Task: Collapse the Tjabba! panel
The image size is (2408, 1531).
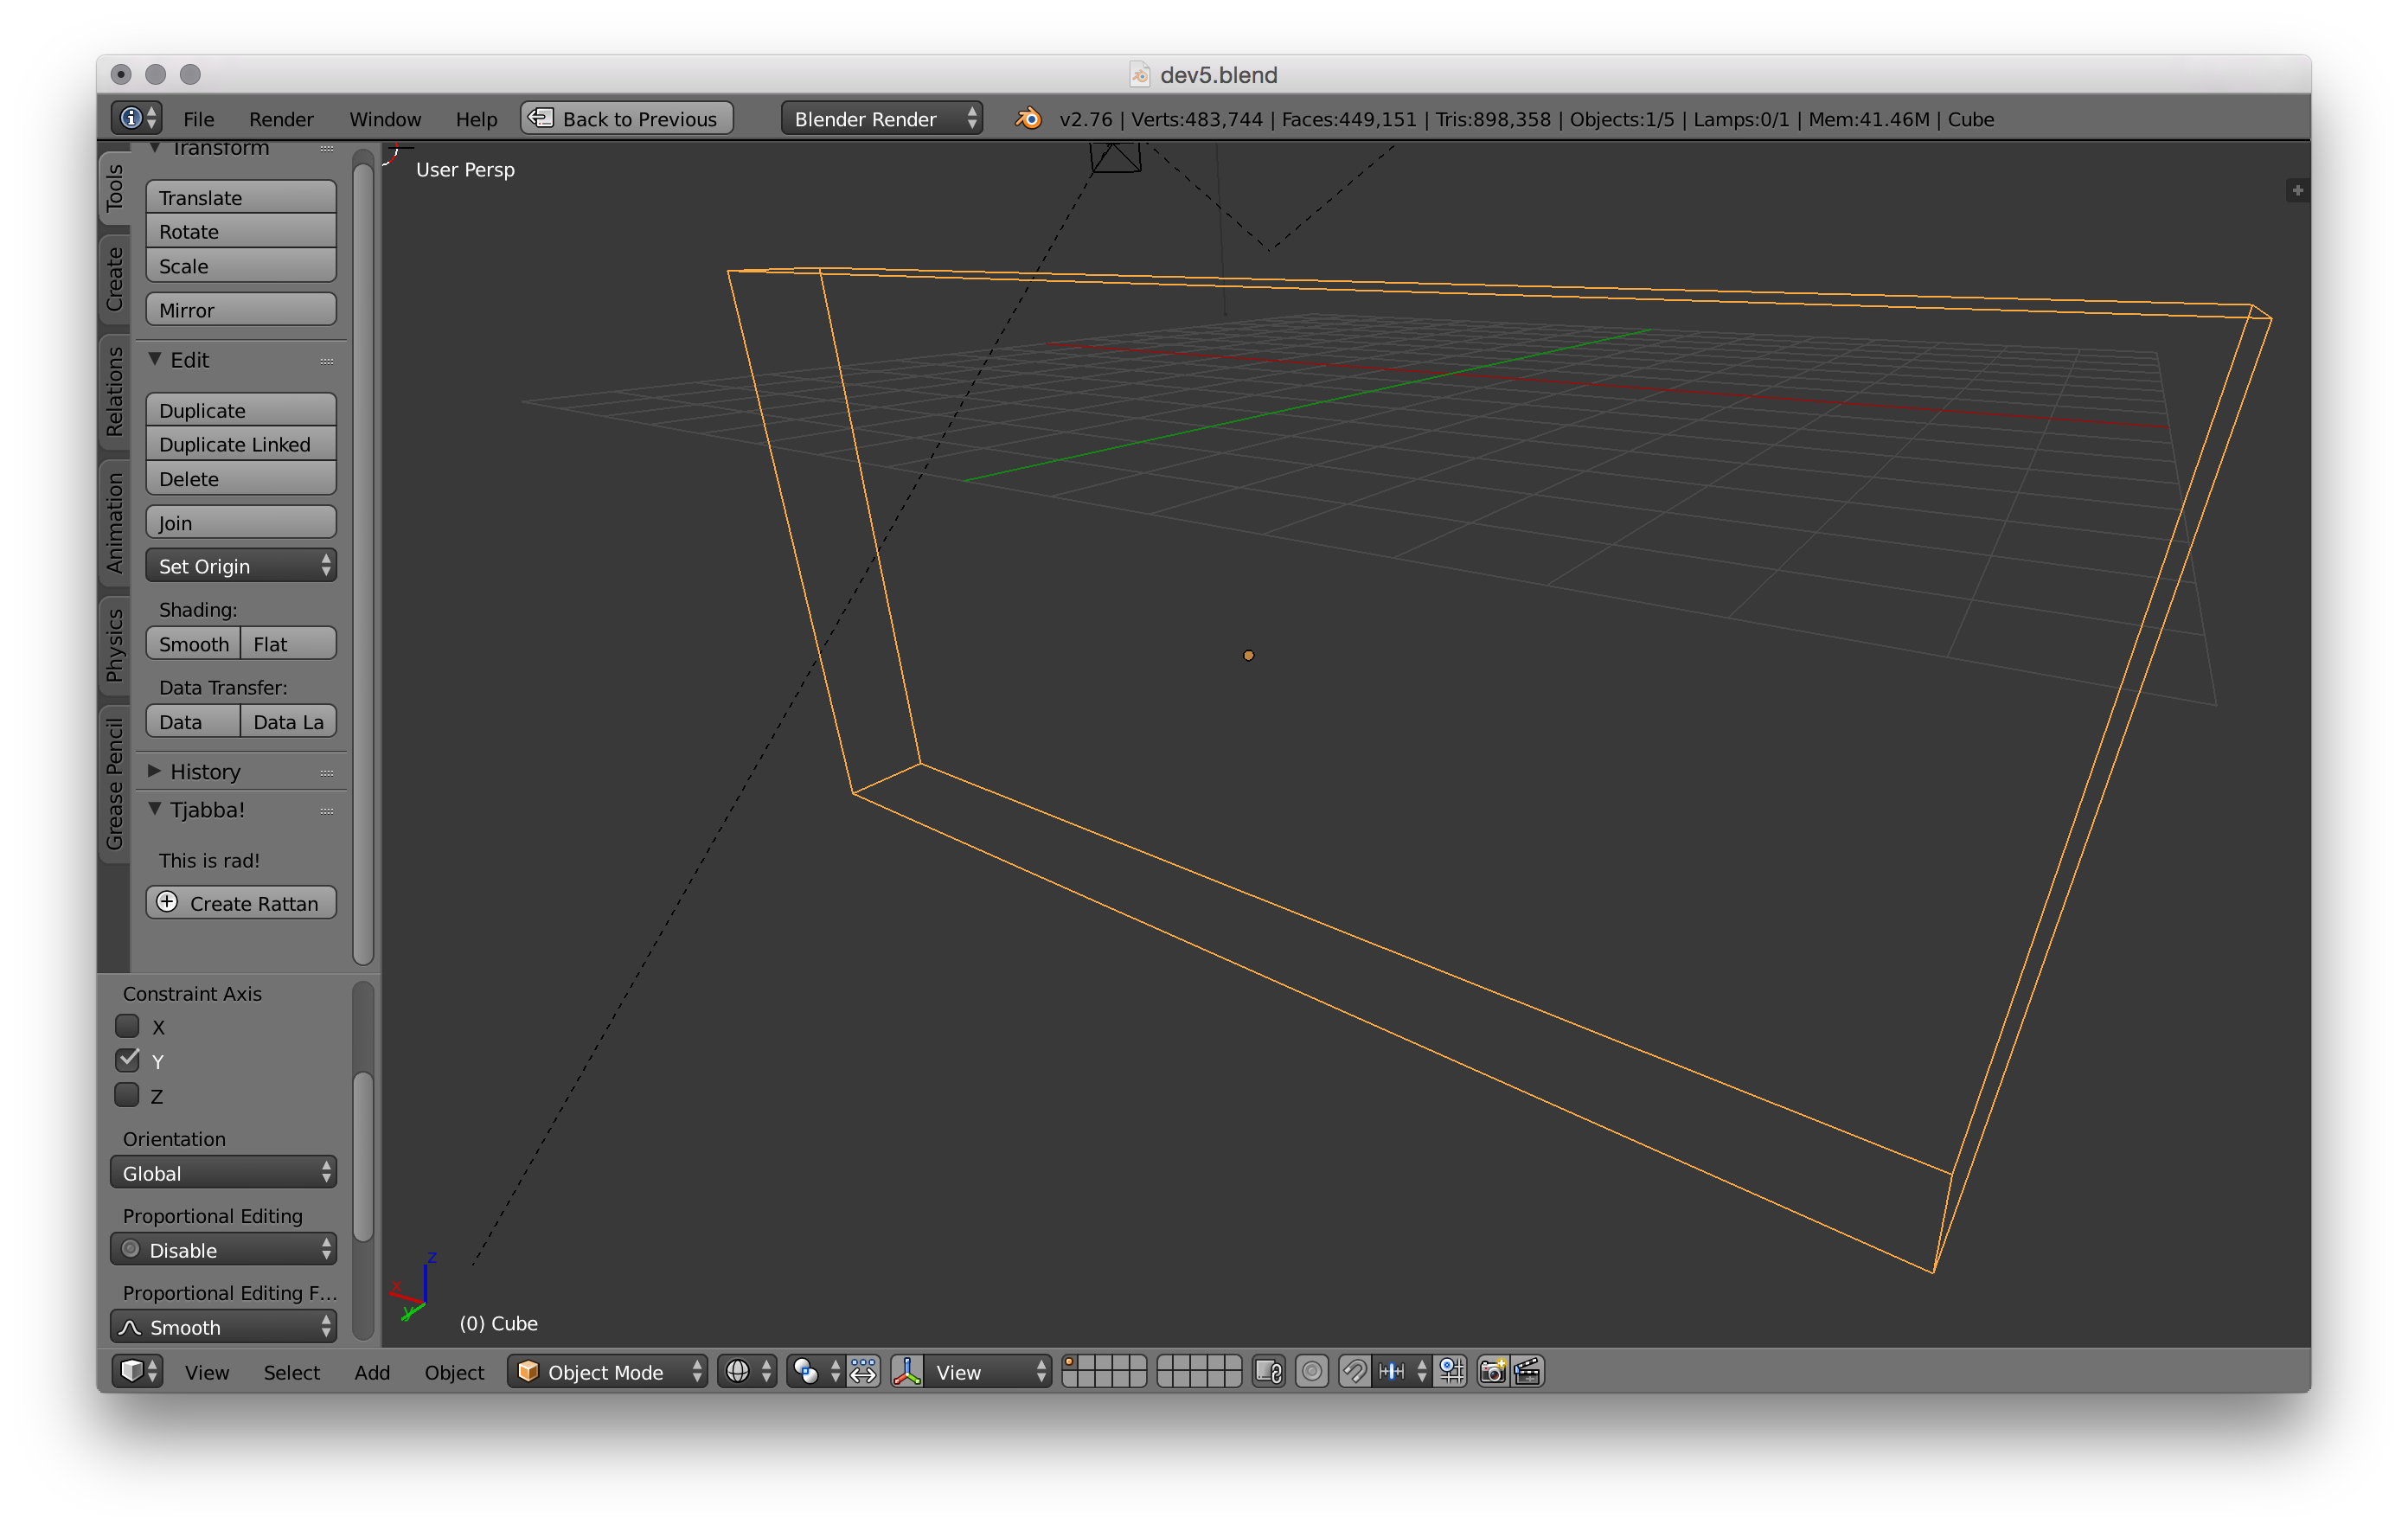Action: point(154,809)
